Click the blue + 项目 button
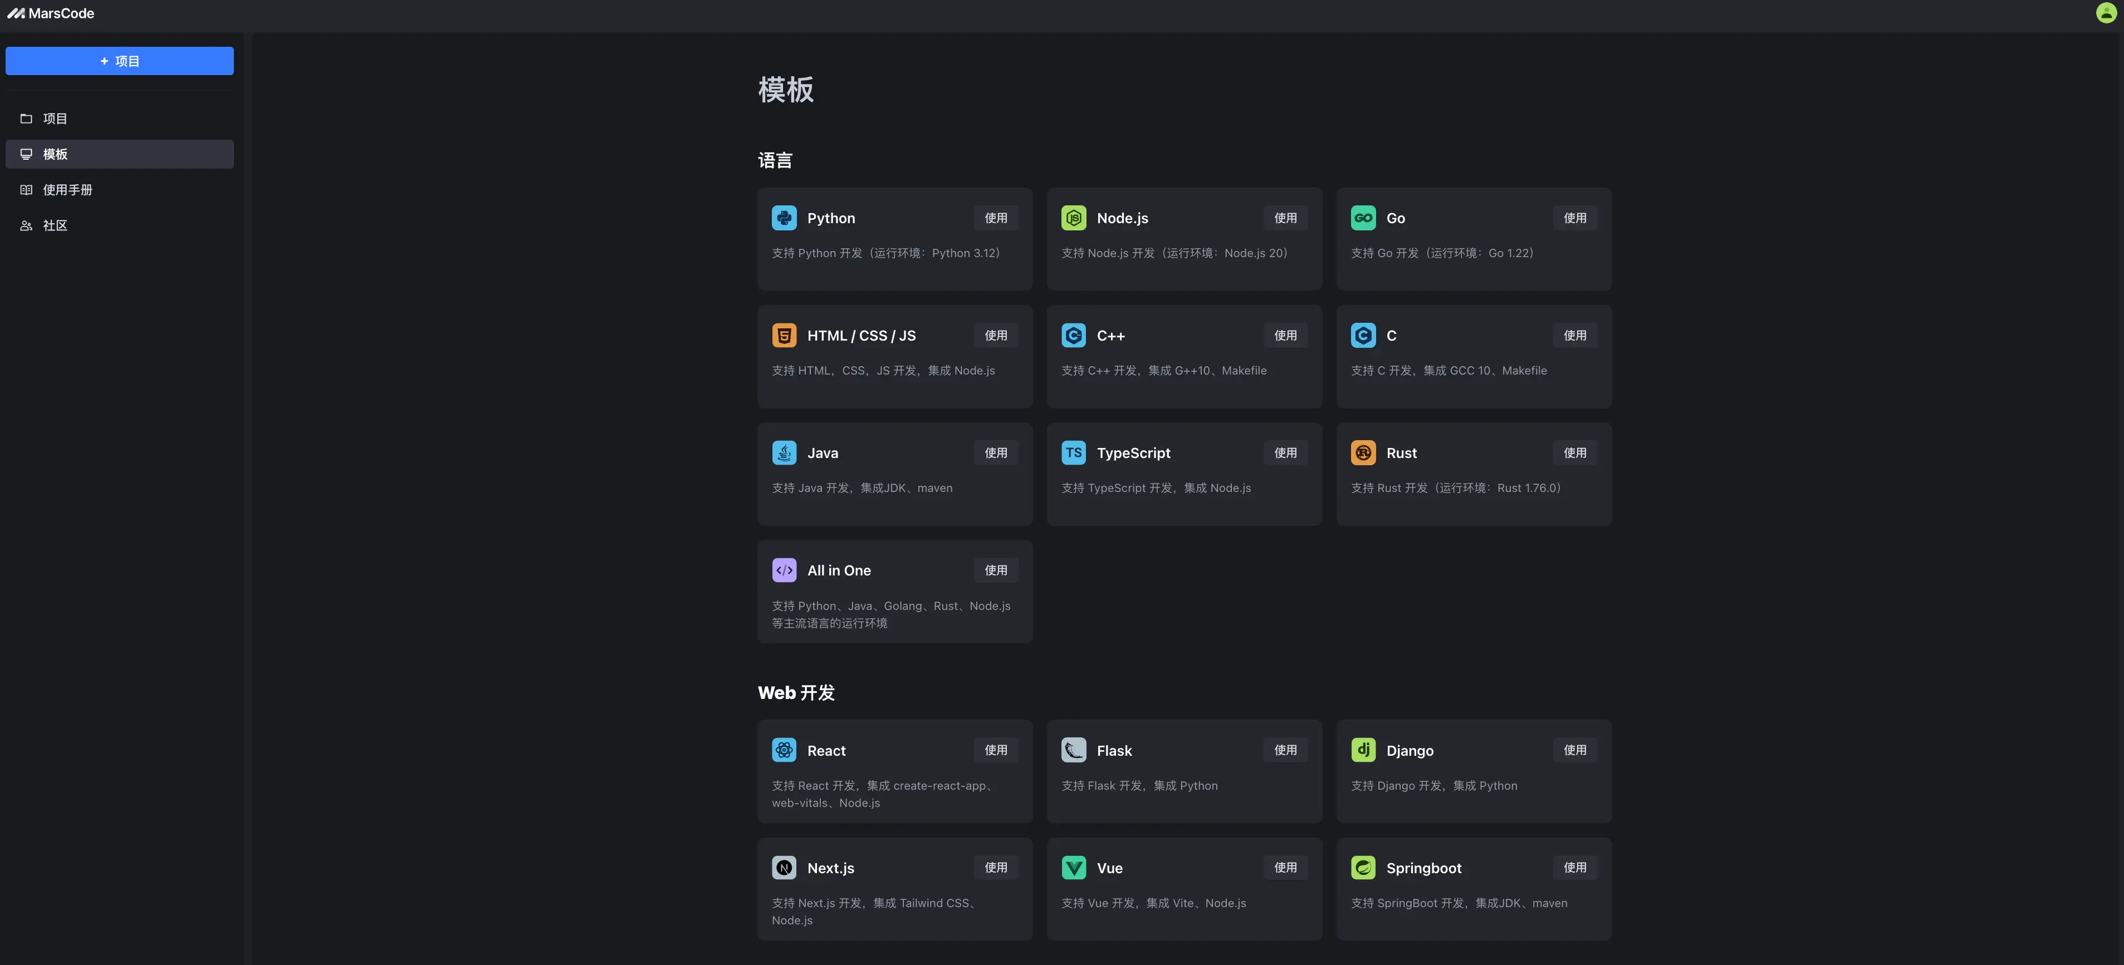2124x965 pixels. (x=120, y=61)
